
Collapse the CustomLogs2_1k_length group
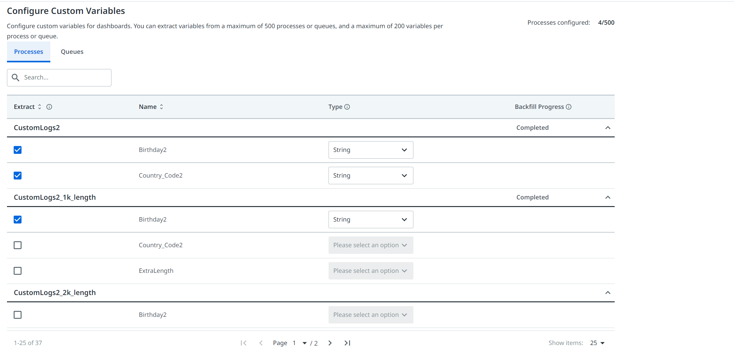[x=607, y=197]
